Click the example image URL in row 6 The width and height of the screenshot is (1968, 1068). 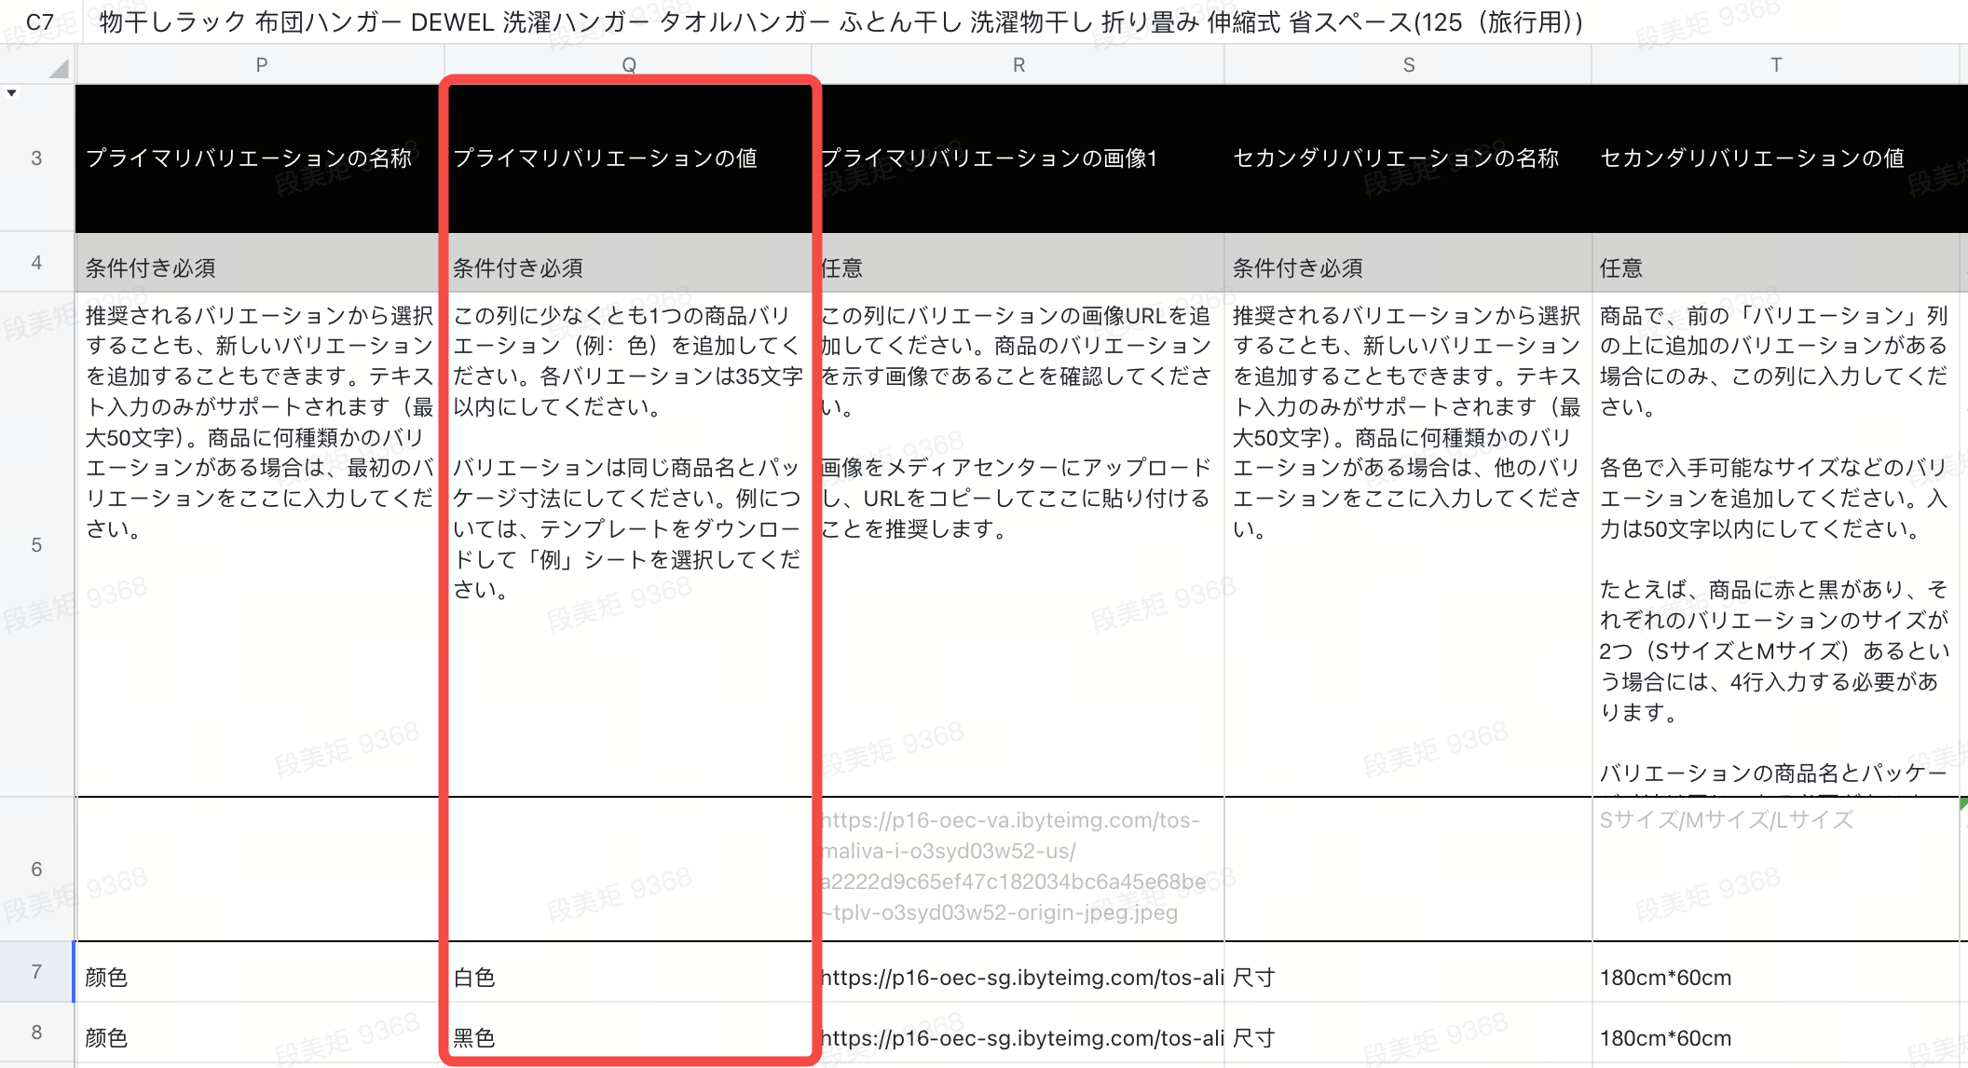[1018, 869]
